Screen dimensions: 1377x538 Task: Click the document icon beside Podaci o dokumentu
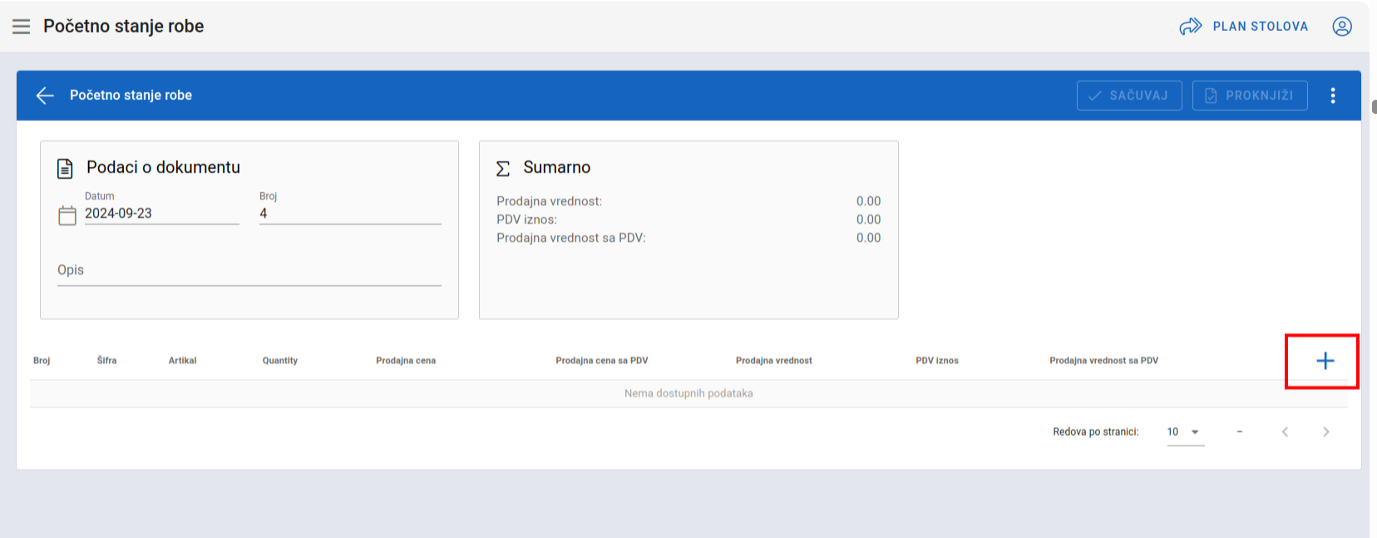65,169
